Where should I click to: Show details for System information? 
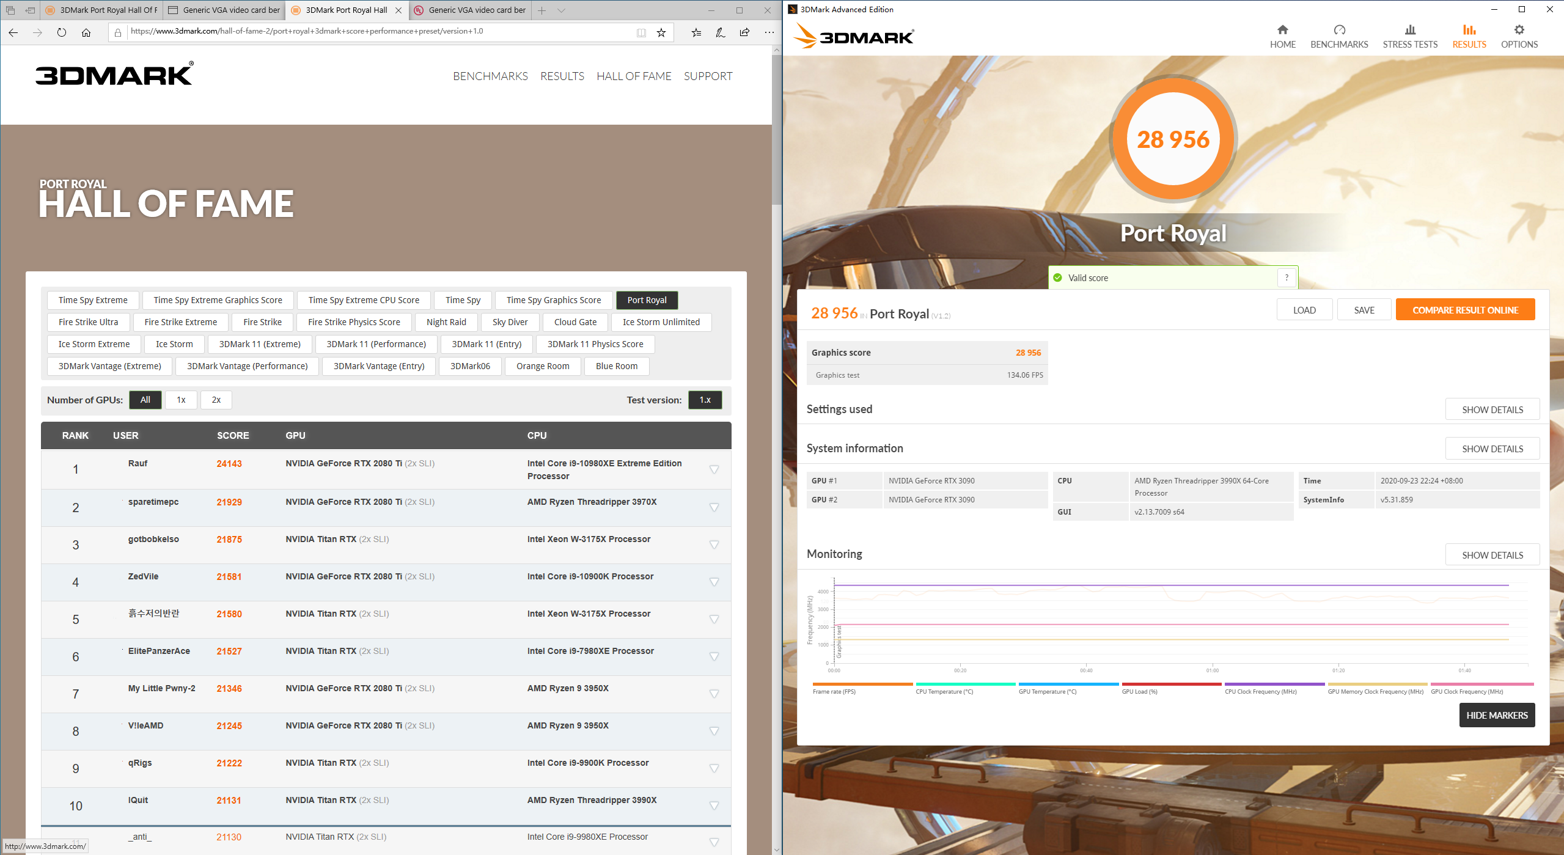point(1492,449)
